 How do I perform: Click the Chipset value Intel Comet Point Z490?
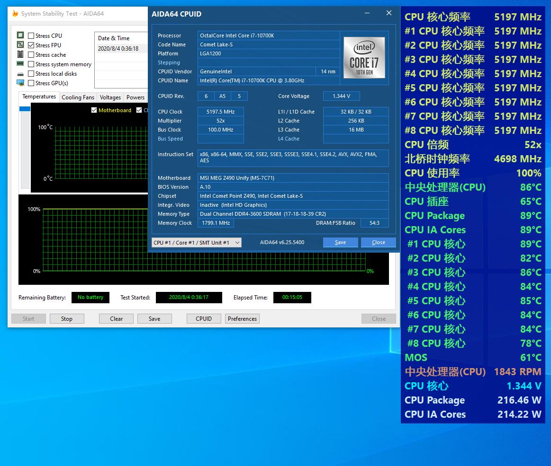(293, 196)
